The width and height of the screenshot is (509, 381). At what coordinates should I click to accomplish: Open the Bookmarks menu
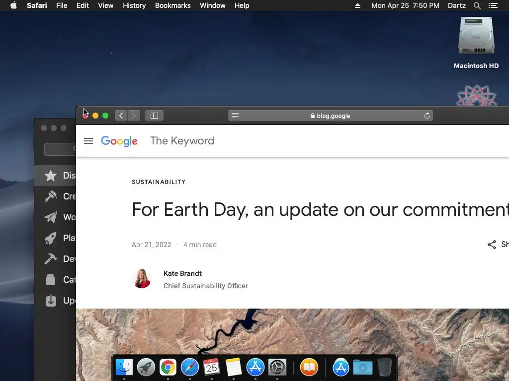click(x=172, y=5)
